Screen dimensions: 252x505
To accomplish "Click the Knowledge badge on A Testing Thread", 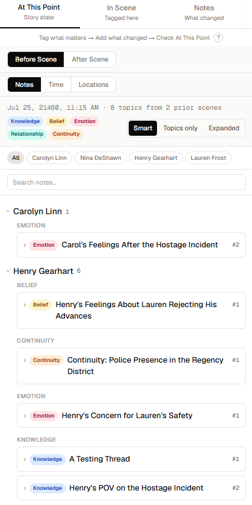I will 48,459.
